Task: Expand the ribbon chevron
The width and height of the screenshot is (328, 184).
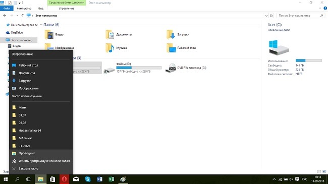Action: [x=320, y=9]
